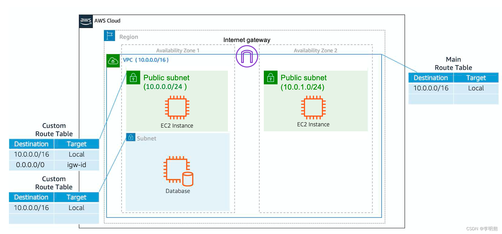Click the VPC (10.0.0.0/16) label
This screenshot has width=502, height=234.
146,60
